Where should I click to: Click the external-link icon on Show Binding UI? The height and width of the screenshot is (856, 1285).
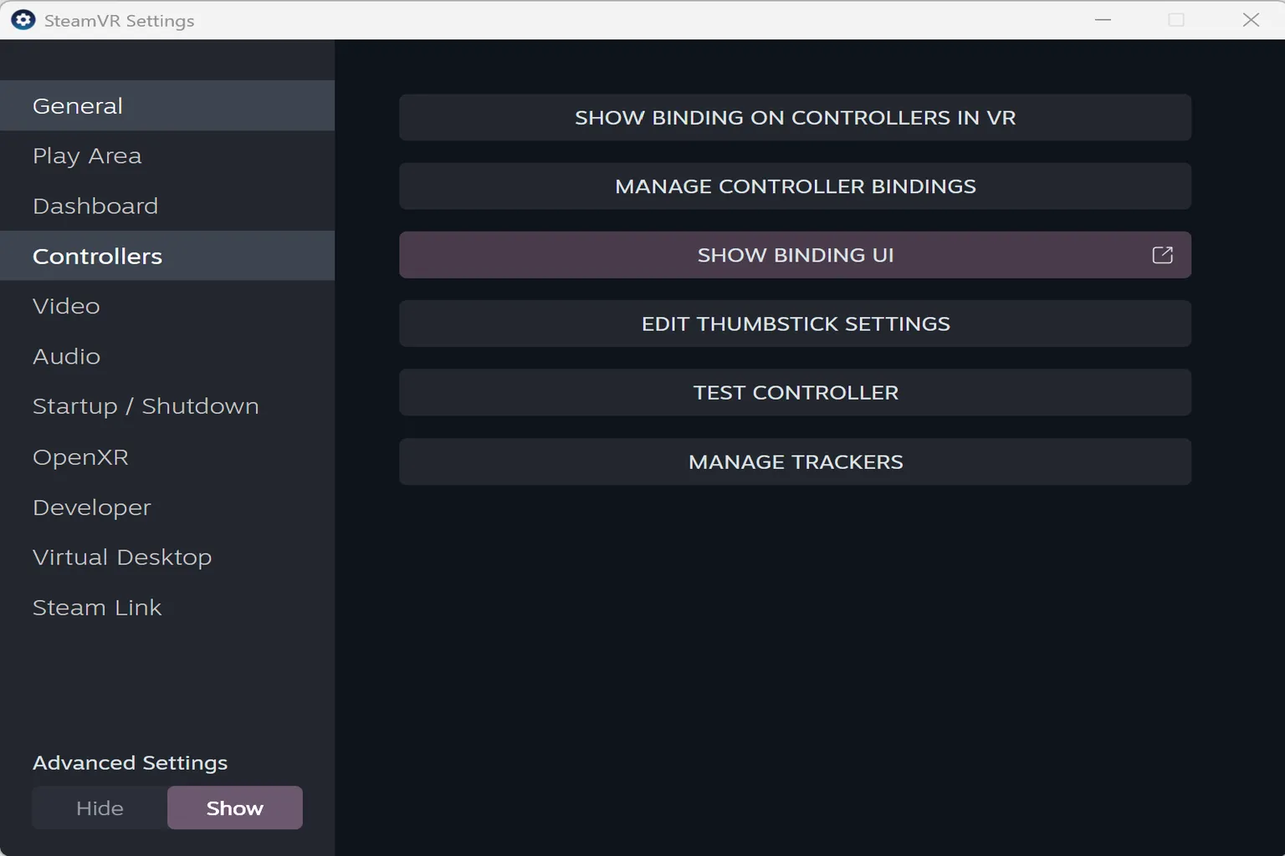(1162, 255)
